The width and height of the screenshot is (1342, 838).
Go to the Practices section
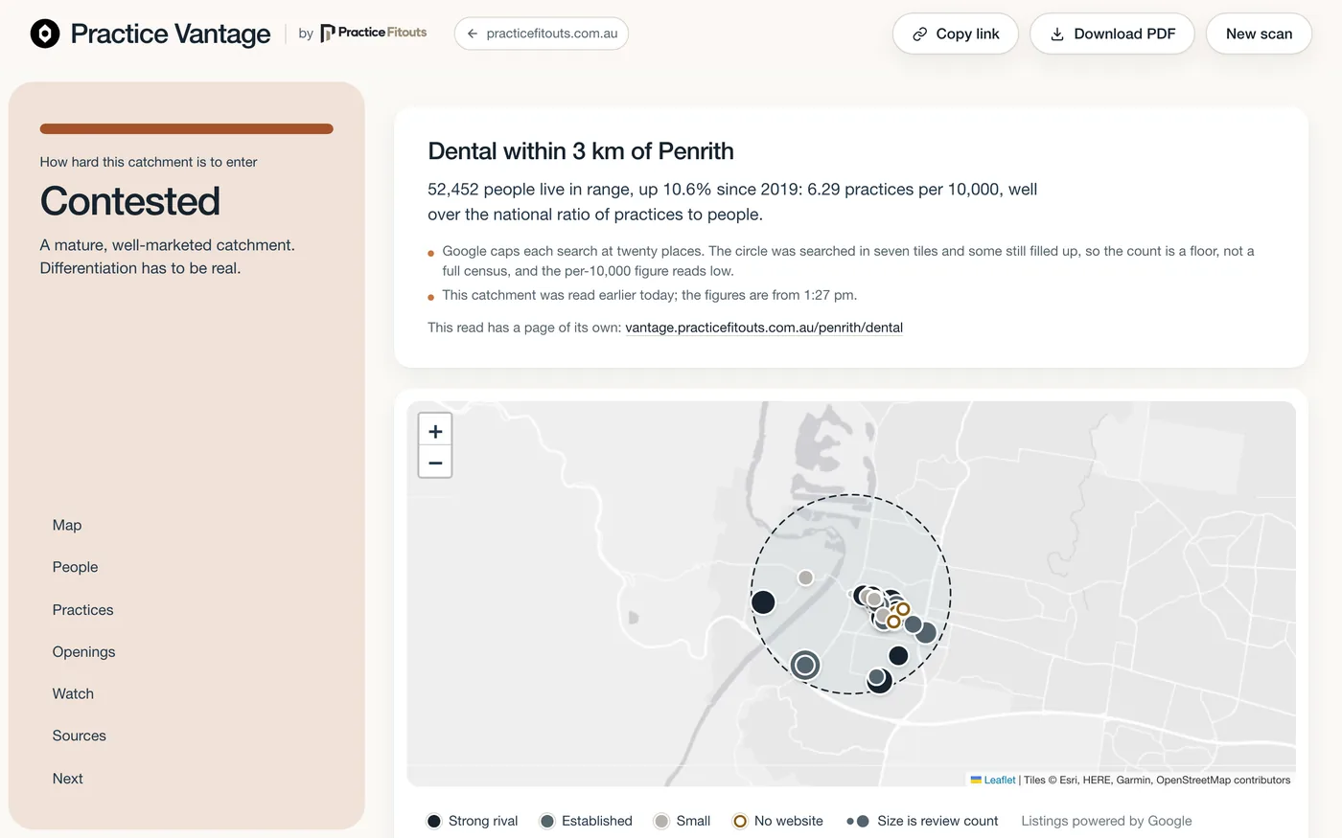[82, 610]
